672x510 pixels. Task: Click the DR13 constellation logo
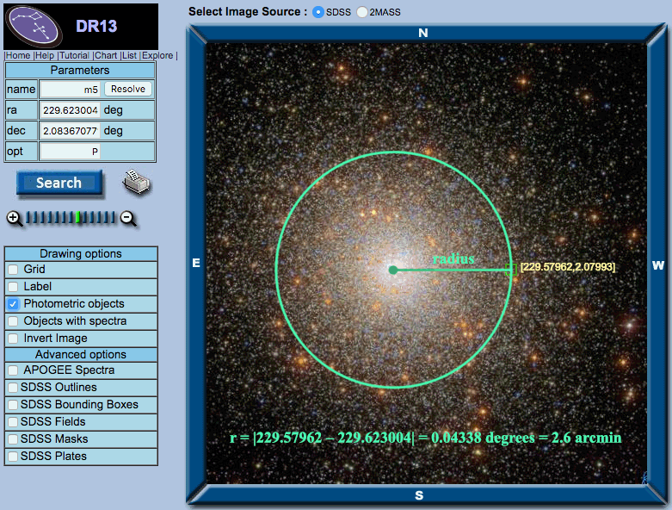pos(34,27)
